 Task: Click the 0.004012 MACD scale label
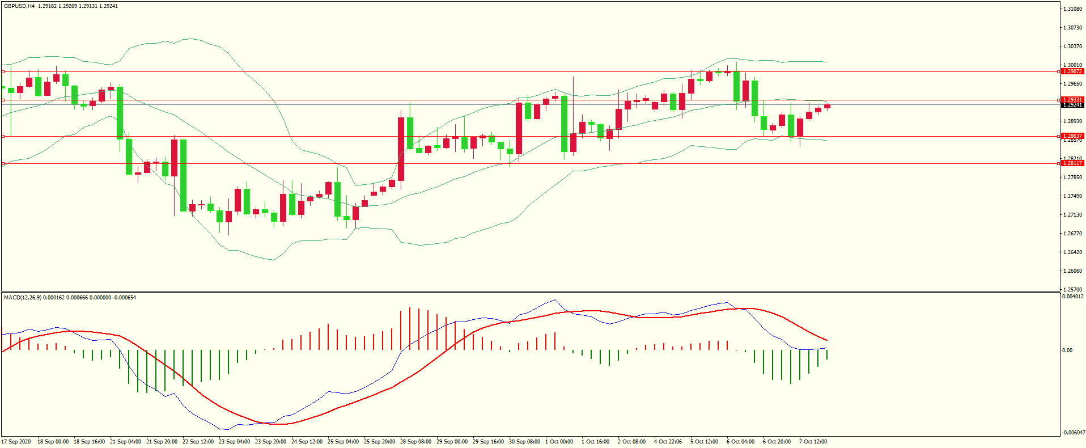click(1073, 297)
